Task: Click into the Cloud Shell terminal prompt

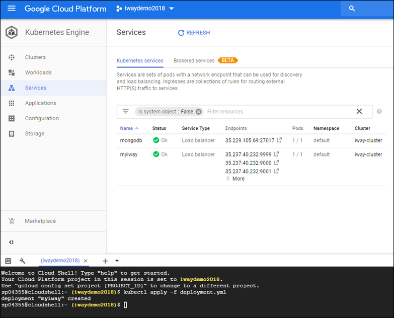Action: [125, 305]
